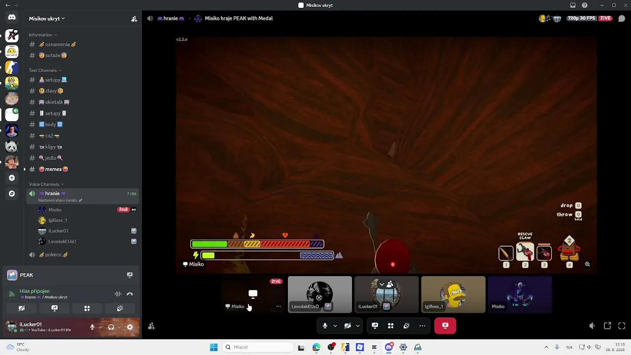Open Misiko stream tile three-dot options
This screenshot has width=631, height=355.
click(x=279, y=306)
